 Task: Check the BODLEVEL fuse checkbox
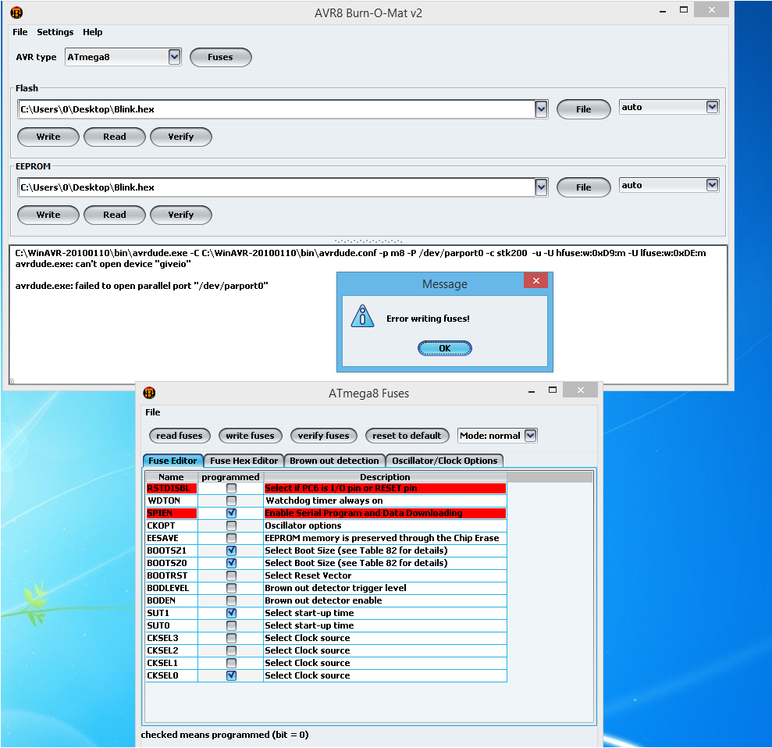click(231, 588)
